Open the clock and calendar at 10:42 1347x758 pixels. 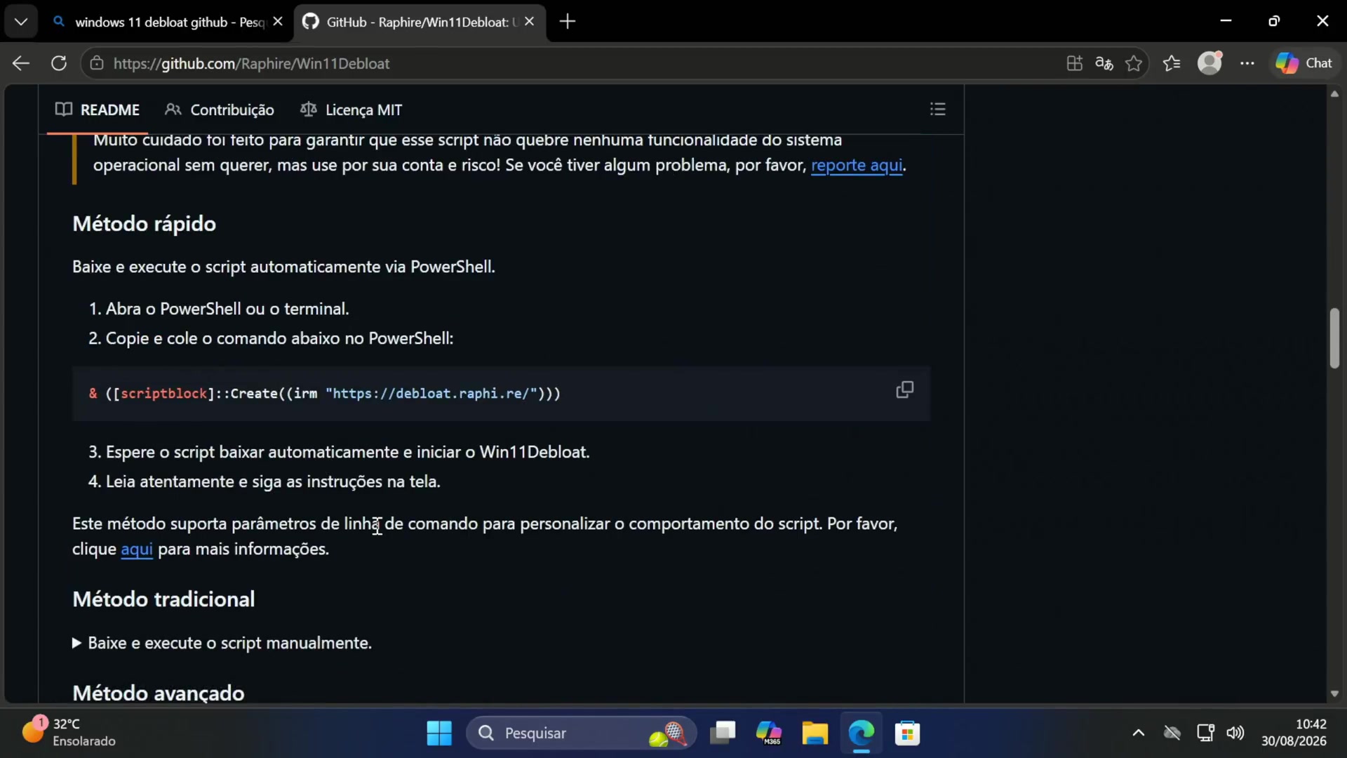point(1294,732)
